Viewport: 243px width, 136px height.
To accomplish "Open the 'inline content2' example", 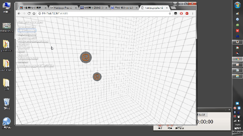I will pos(27,34).
